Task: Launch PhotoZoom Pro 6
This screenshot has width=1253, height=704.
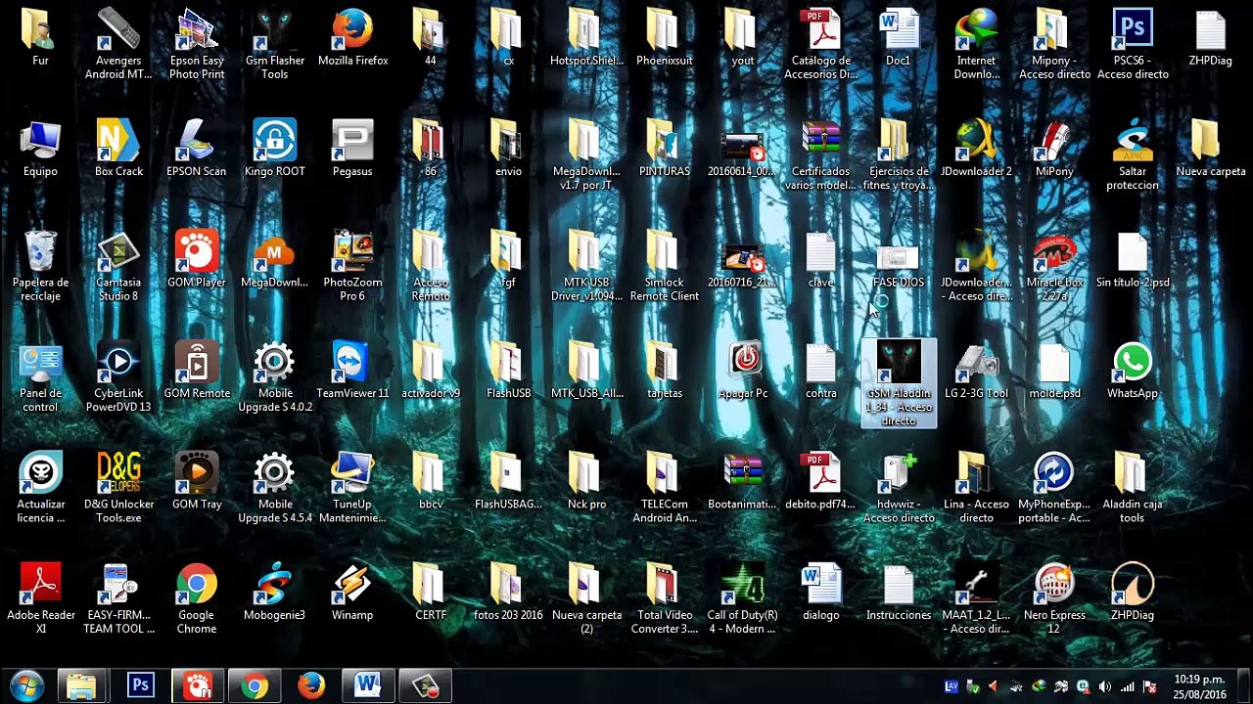Action: (x=352, y=266)
